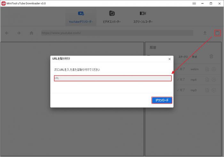
Task: Delete all history with trash icon
Action: [x=211, y=56]
